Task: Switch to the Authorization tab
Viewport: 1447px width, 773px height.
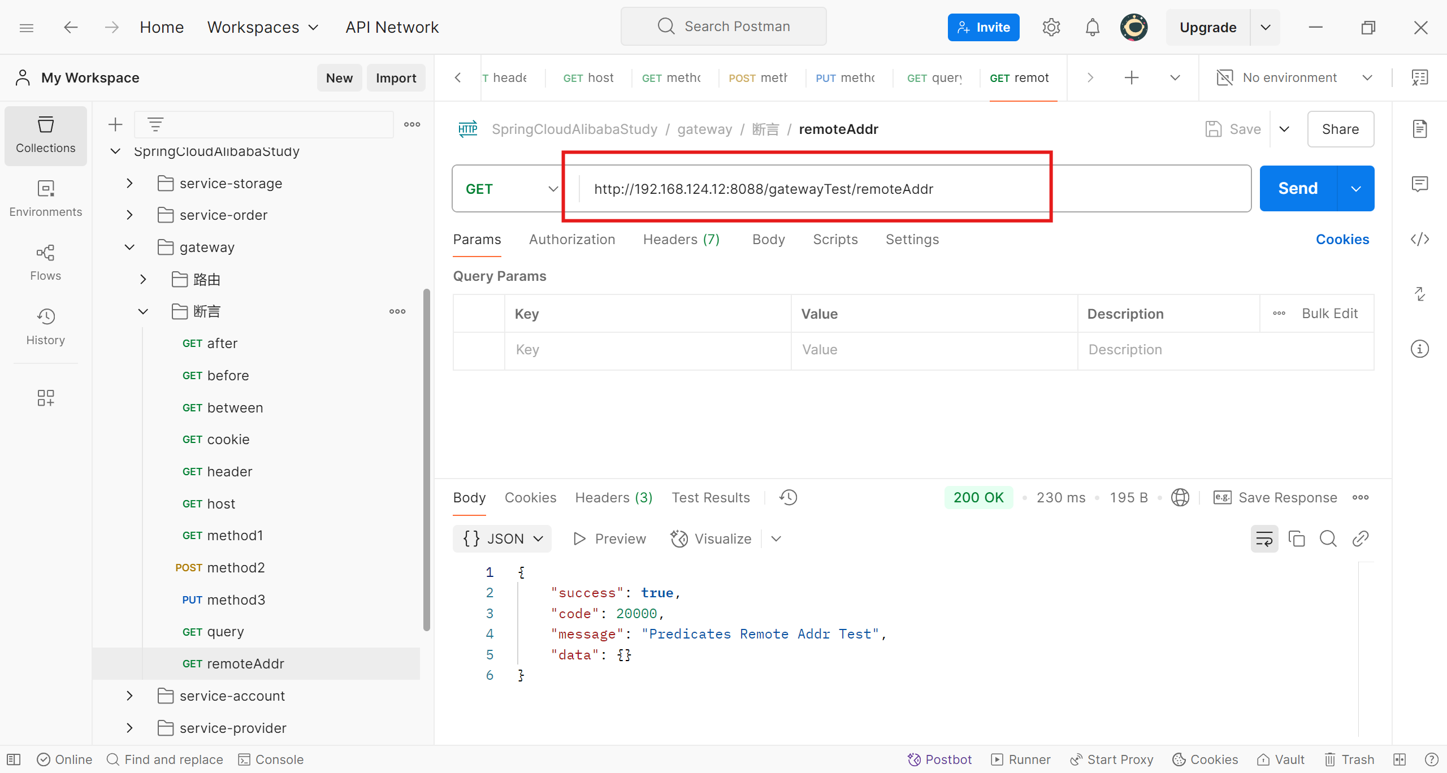Action: coord(571,240)
